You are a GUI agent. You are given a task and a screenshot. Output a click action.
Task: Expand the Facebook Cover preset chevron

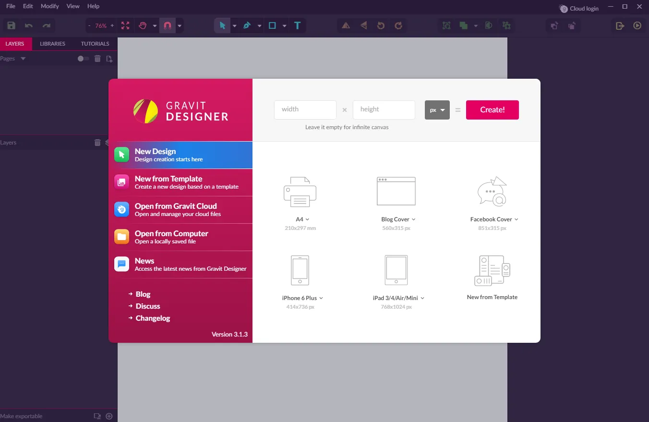click(x=517, y=219)
